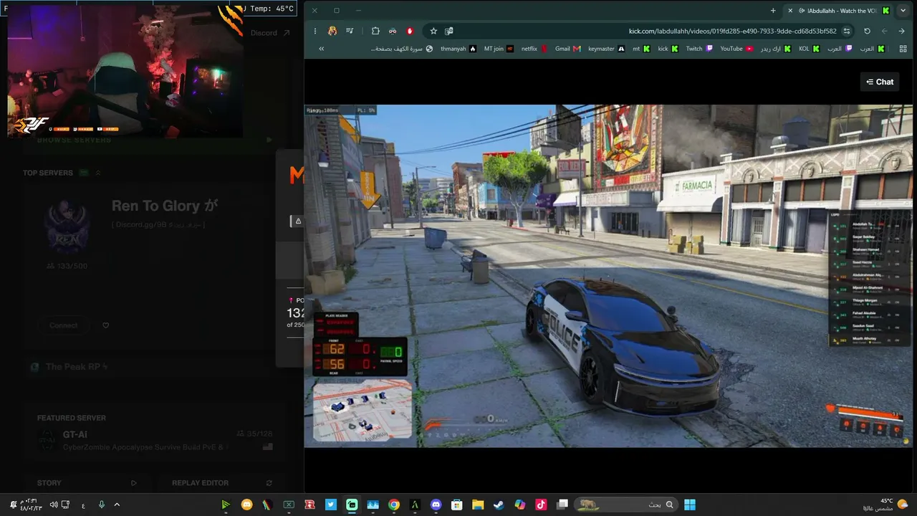The height and width of the screenshot is (516, 917).
Task: Reload the Kick page
Action: pos(867,31)
